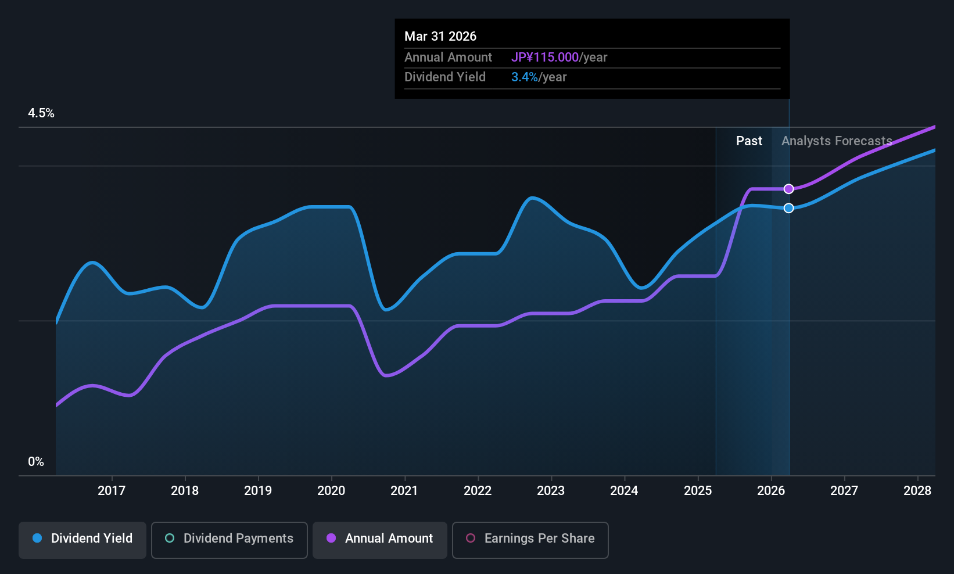The image size is (954, 574).
Task: Click the Analysts Forecasts region label
Action: pyautogui.click(x=837, y=141)
